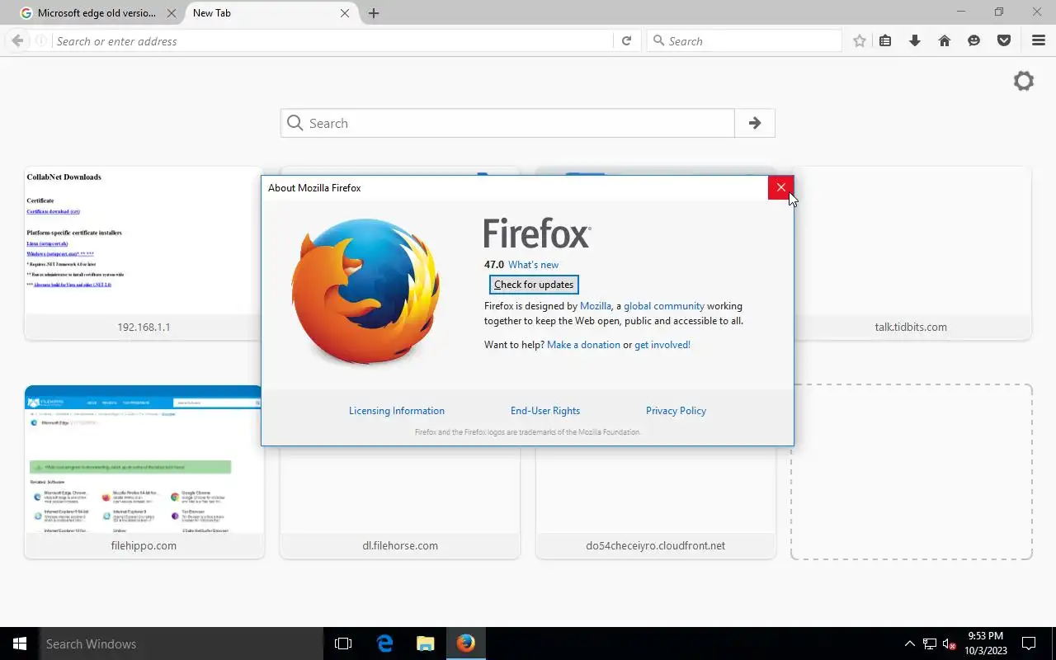
Task: Click the Back navigation arrow
Action: [x=17, y=40]
